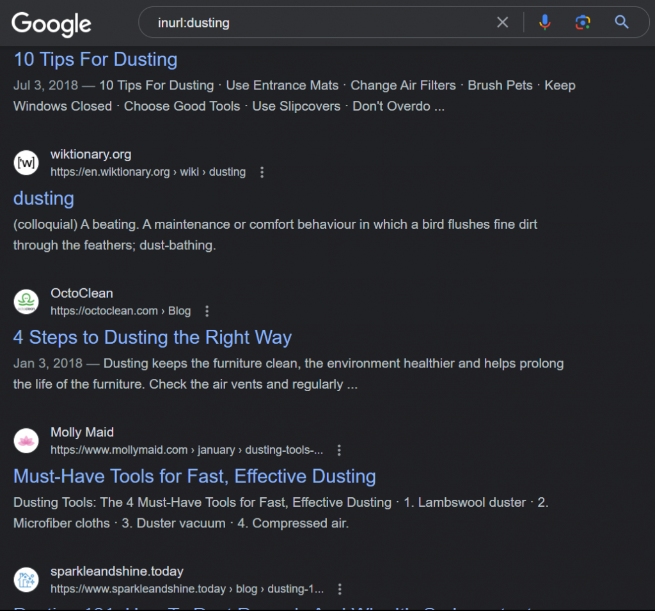Click the octoclean.com Blog URL
655x611 pixels.
pyautogui.click(x=121, y=311)
